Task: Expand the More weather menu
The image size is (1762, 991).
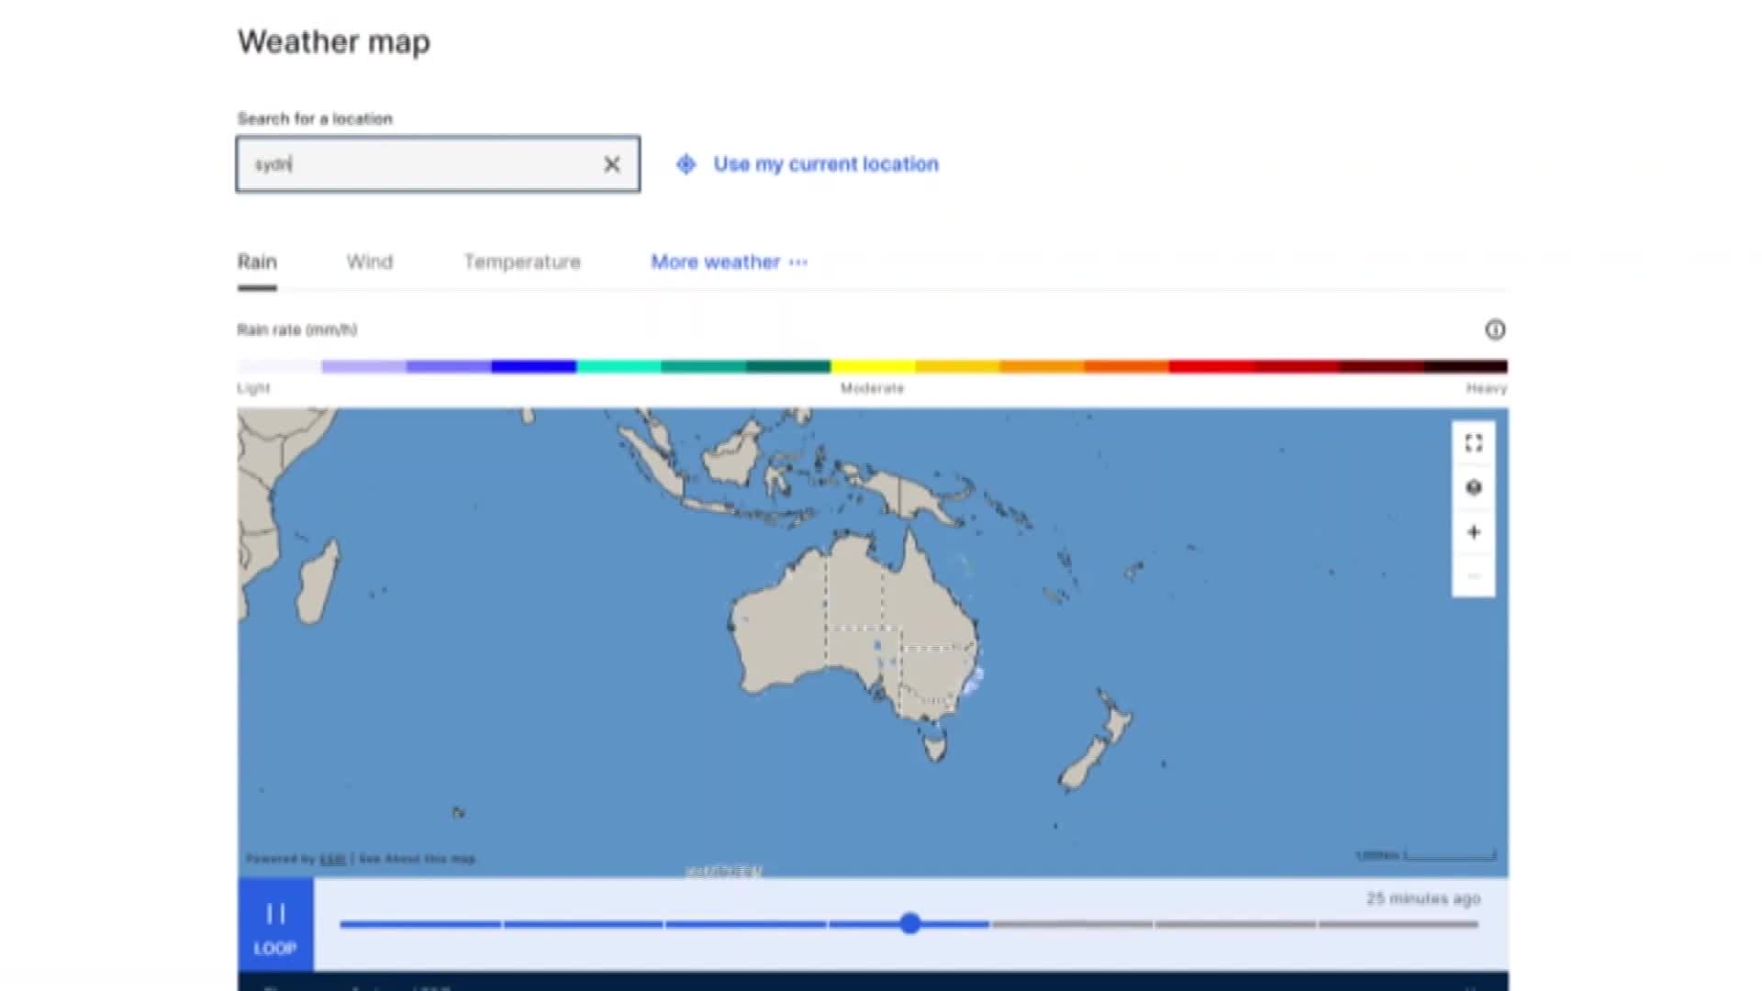Action: tap(729, 262)
